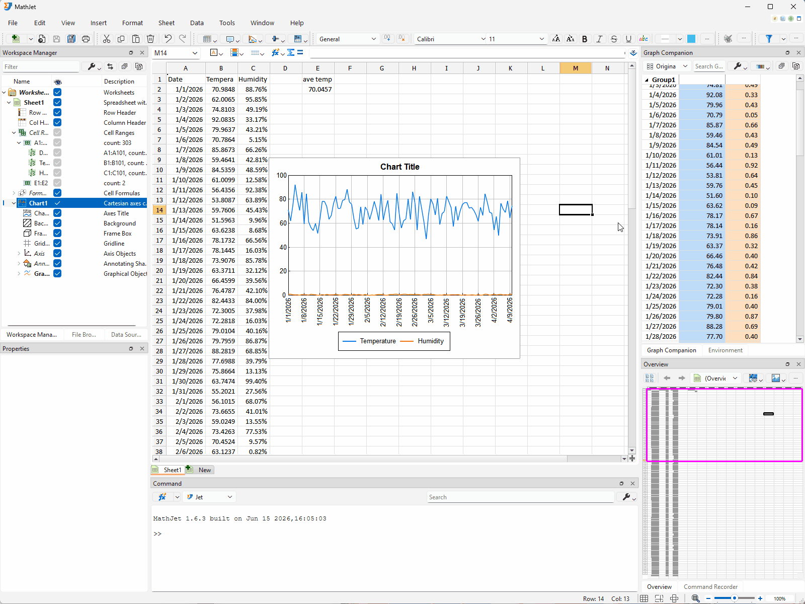The image size is (805, 604).
Task: Toggle visibility checkbox for Sheet1
Action: (x=57, y=102)
